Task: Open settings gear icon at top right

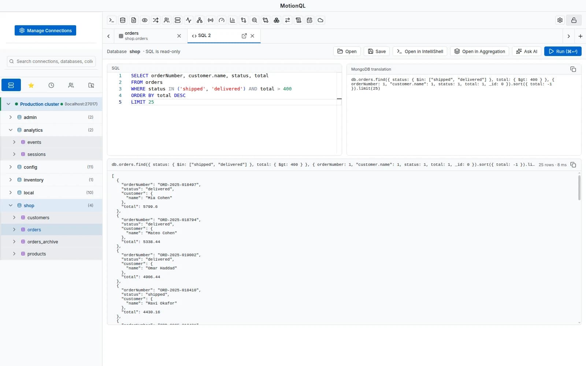Action: 560,20
